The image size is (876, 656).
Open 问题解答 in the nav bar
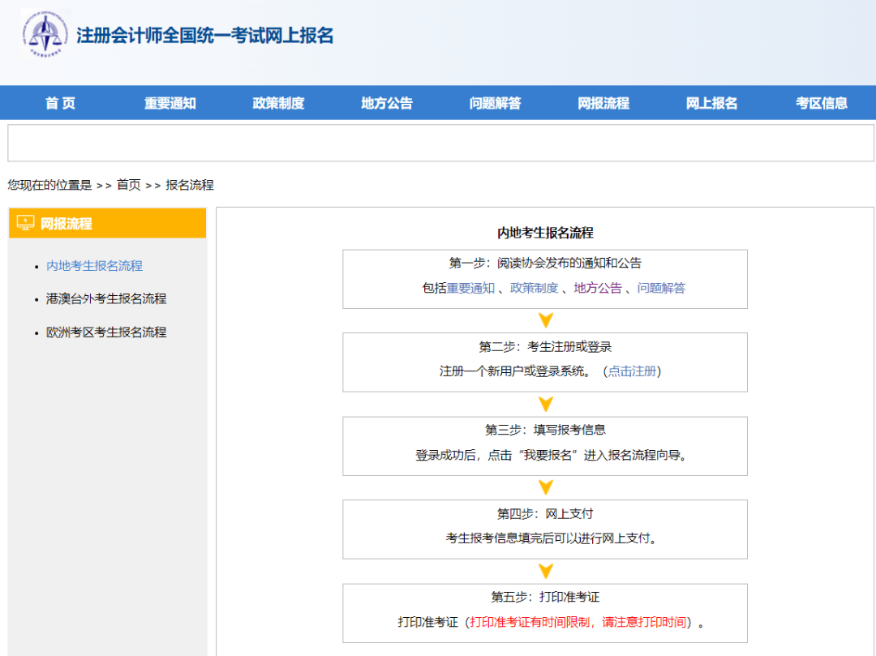(495, 103)
